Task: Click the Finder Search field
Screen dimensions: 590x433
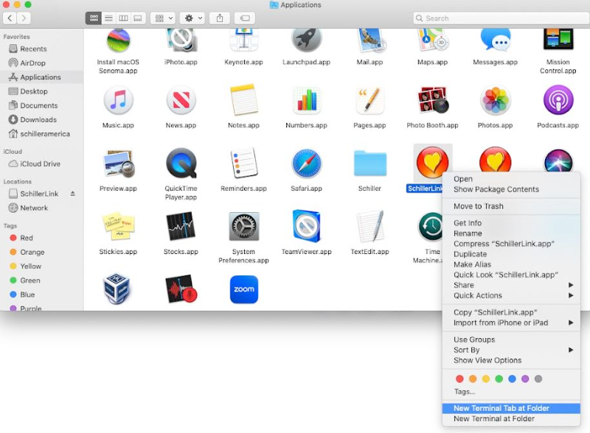Action: tap(502, 18)
